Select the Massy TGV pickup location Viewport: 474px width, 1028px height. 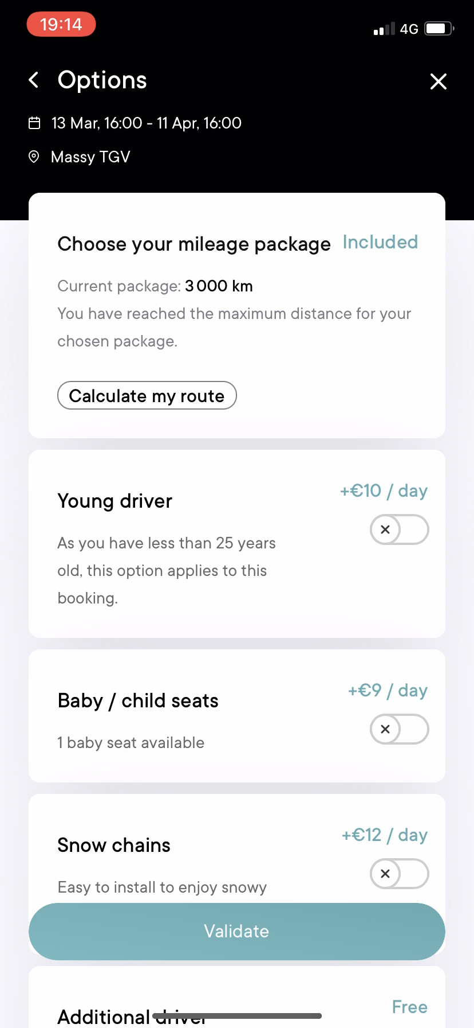point(90,157)
